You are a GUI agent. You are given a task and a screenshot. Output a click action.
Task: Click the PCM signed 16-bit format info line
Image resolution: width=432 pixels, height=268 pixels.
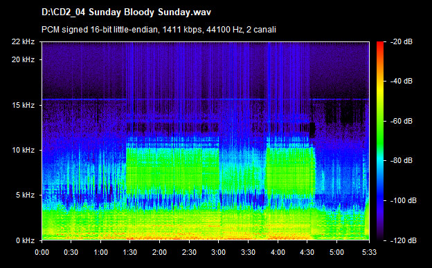click(x=159, y=30)
